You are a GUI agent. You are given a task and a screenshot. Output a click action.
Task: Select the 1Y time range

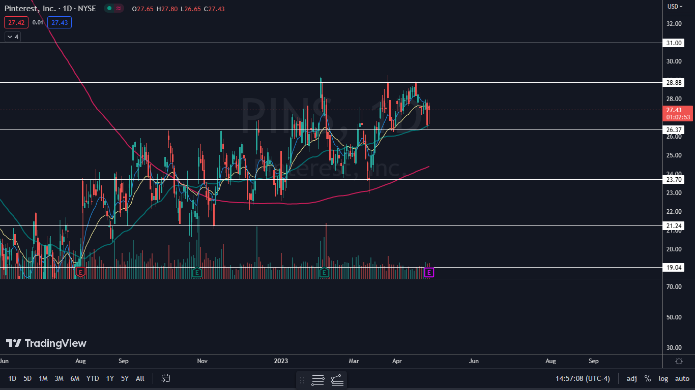click(110, 378)
